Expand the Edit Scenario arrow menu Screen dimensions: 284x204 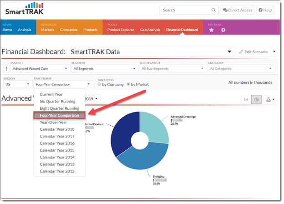(274, 52)
